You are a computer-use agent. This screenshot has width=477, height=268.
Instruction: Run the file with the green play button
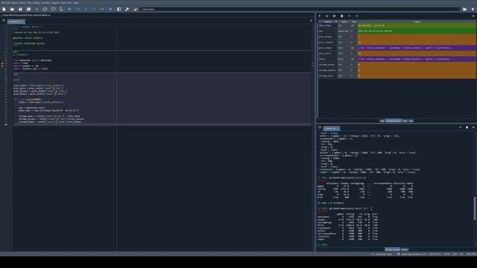(x=37, y=9)
